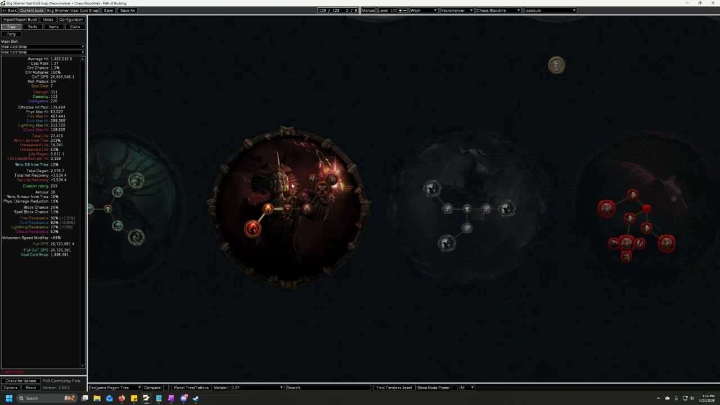This screenshot has width=720, height=405.
Task: Click topmost node in the red bloodline cluster
Action: pyautogui.click(x=633, y=195)
